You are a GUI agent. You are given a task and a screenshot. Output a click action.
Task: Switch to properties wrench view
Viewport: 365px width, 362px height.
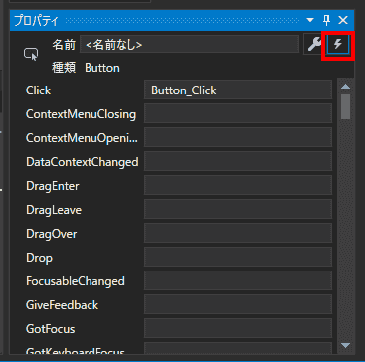[x=314, y=44]
